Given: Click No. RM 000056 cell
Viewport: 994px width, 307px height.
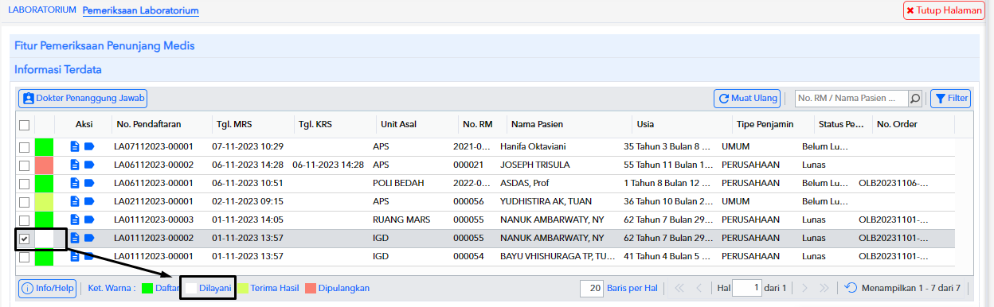Looking at the screenshot, I should tap(468, 201).
